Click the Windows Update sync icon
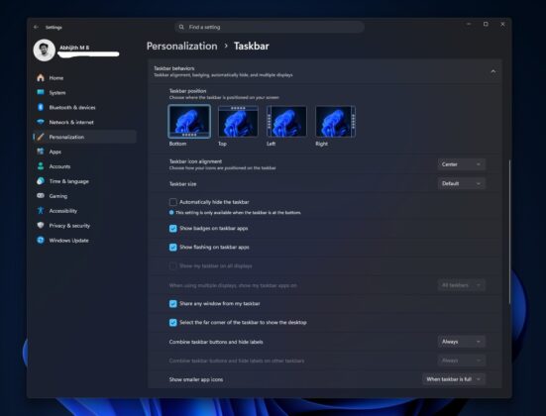The width and height of the screenshot is (546, 416). coord(41,240)
